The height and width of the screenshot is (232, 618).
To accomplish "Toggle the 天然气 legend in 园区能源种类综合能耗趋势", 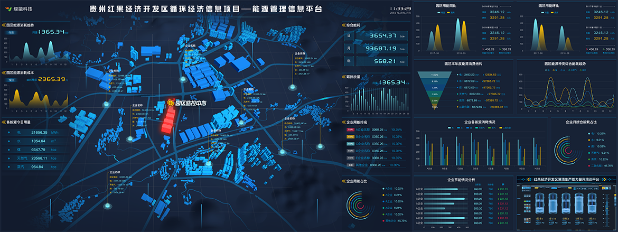I will click(572, 69).
